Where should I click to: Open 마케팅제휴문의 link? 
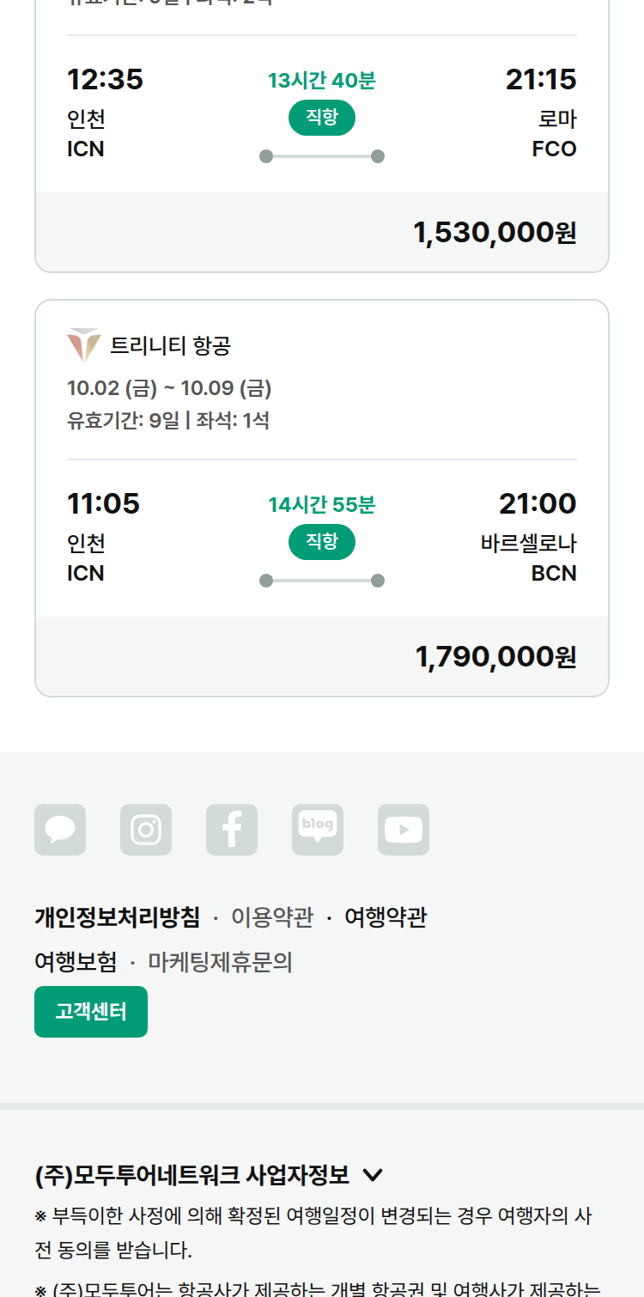pos(221,962)
